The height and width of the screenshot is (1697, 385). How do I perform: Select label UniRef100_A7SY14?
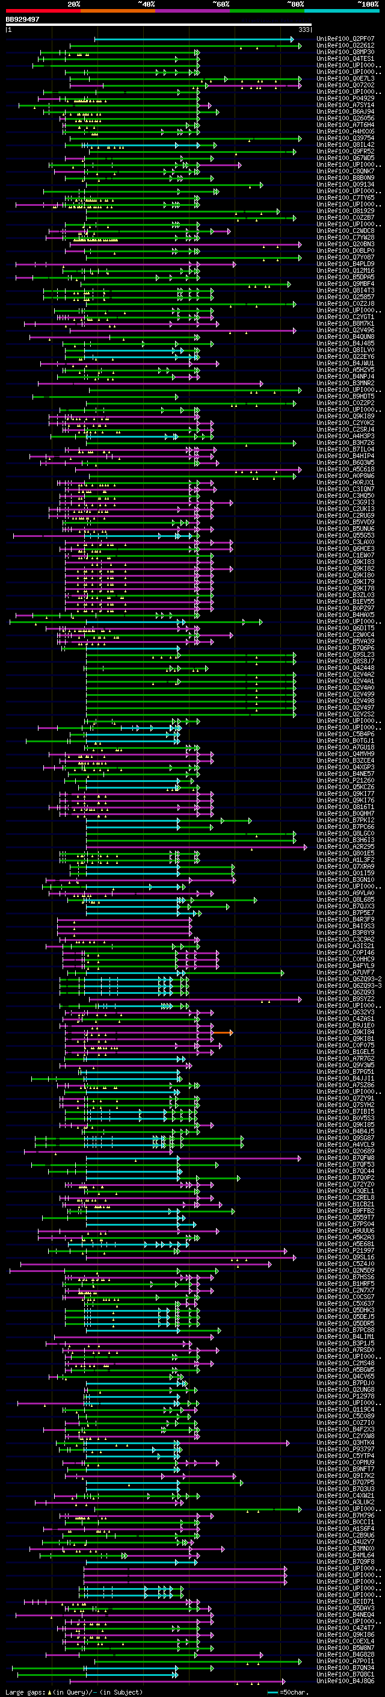coord(345,105)
